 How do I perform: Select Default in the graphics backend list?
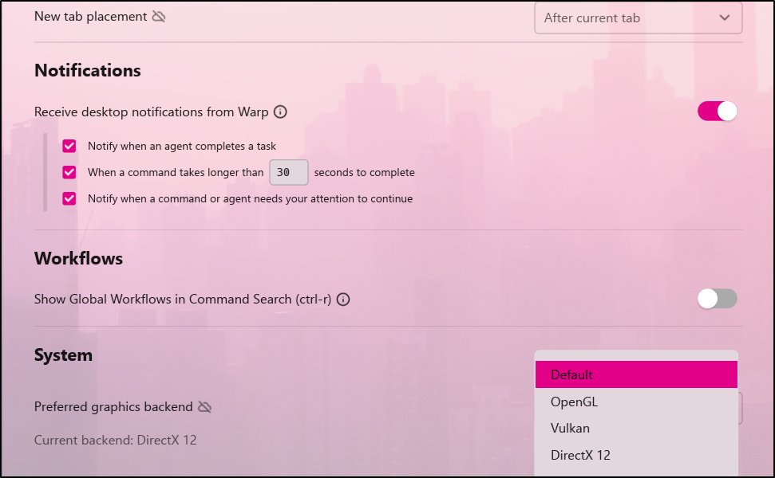(636, 374)
